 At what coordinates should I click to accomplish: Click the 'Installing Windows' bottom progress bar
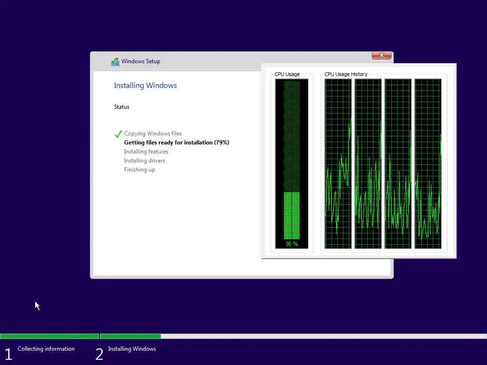[293, 336]
